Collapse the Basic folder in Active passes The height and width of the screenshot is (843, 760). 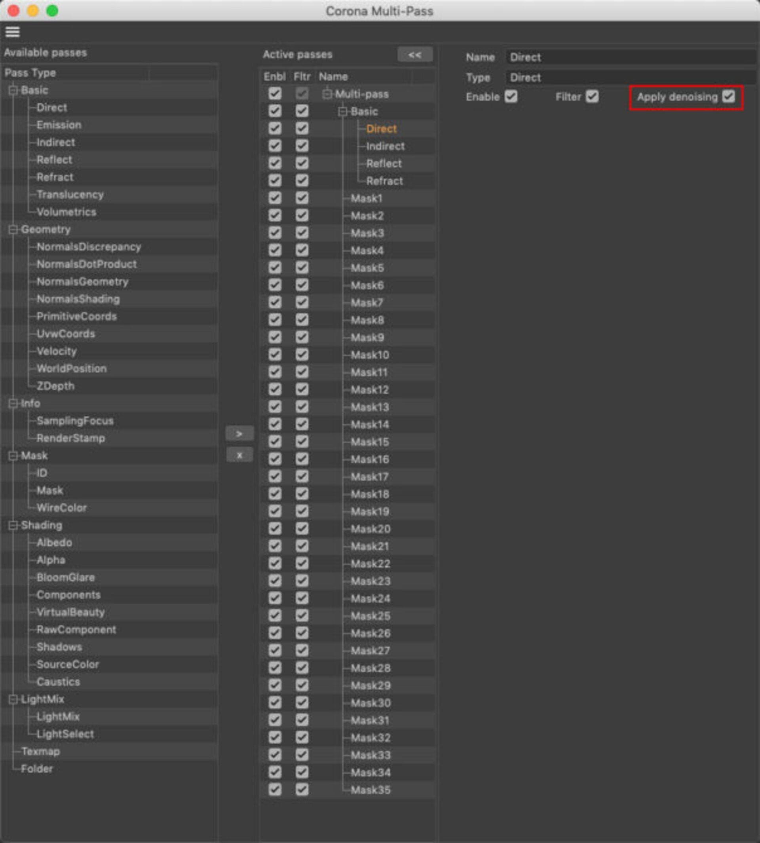(343, 112)
